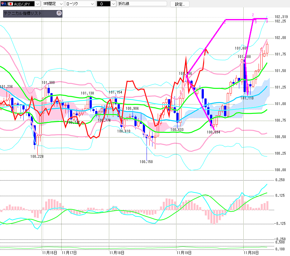This screenshot has height=256, width=290.
Task: Click the テクニカル指標リスト panel title
Action: [x=23, y=14]
